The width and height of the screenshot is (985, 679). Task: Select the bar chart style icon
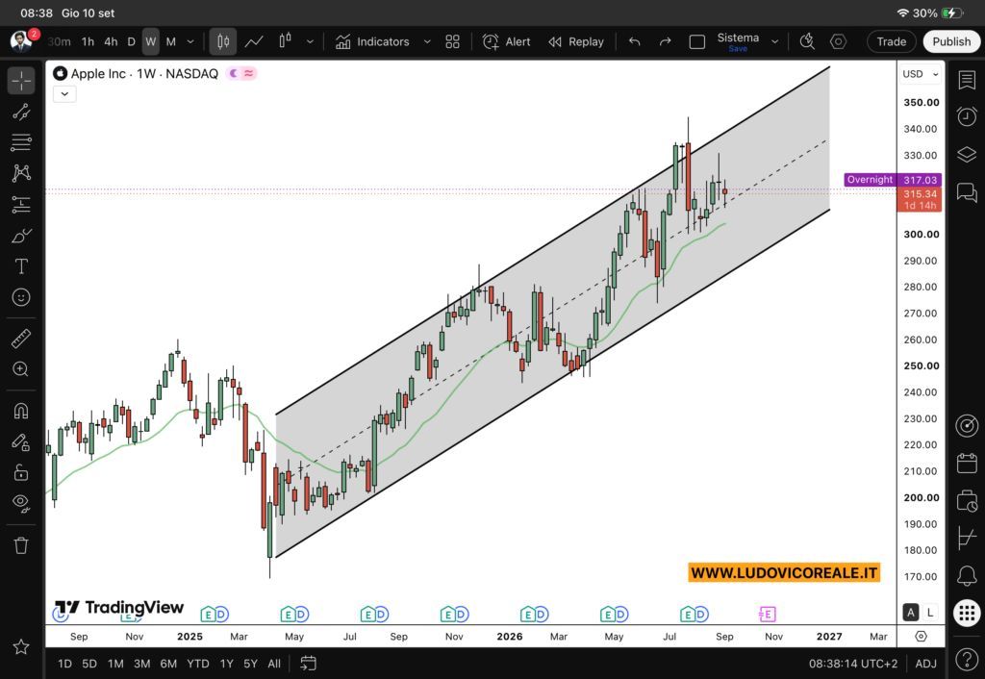[x=285, y=41]
